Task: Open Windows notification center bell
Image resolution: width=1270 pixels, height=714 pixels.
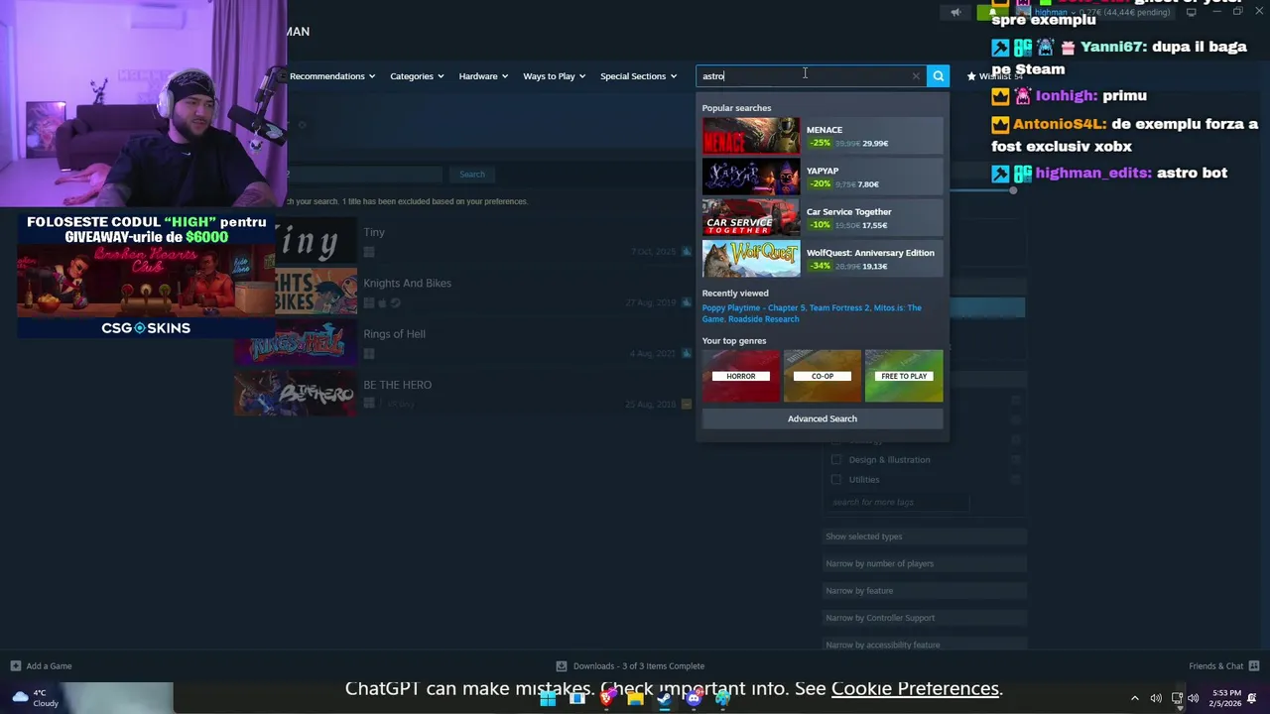Action: (1252, 698)
